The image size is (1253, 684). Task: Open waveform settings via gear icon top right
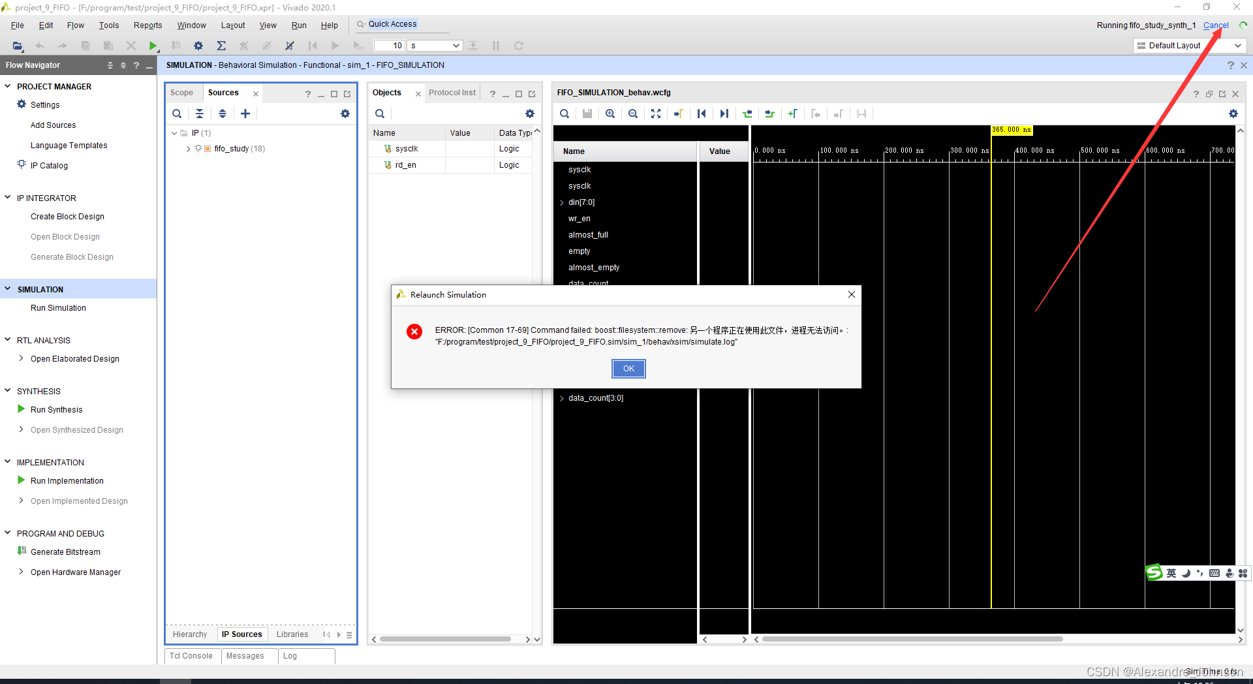[x=1233, y=114]
